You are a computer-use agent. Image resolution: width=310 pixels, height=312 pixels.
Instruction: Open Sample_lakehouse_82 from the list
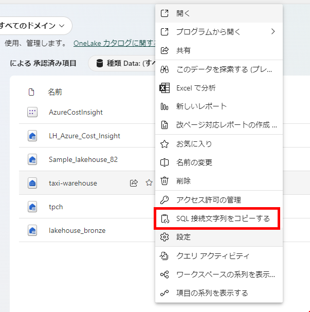(x=83, y=159)
